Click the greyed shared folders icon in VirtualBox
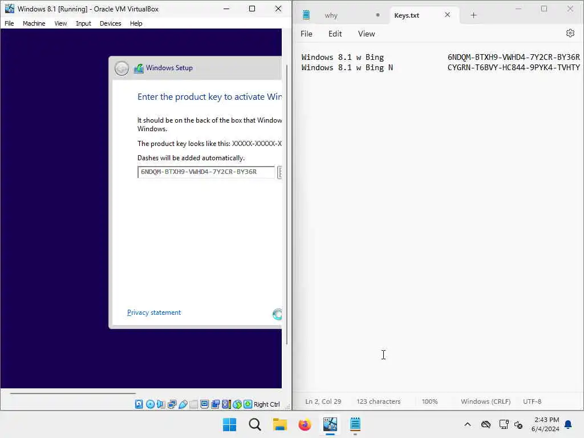This screenshot has height=438, width=584. [194, 404]
